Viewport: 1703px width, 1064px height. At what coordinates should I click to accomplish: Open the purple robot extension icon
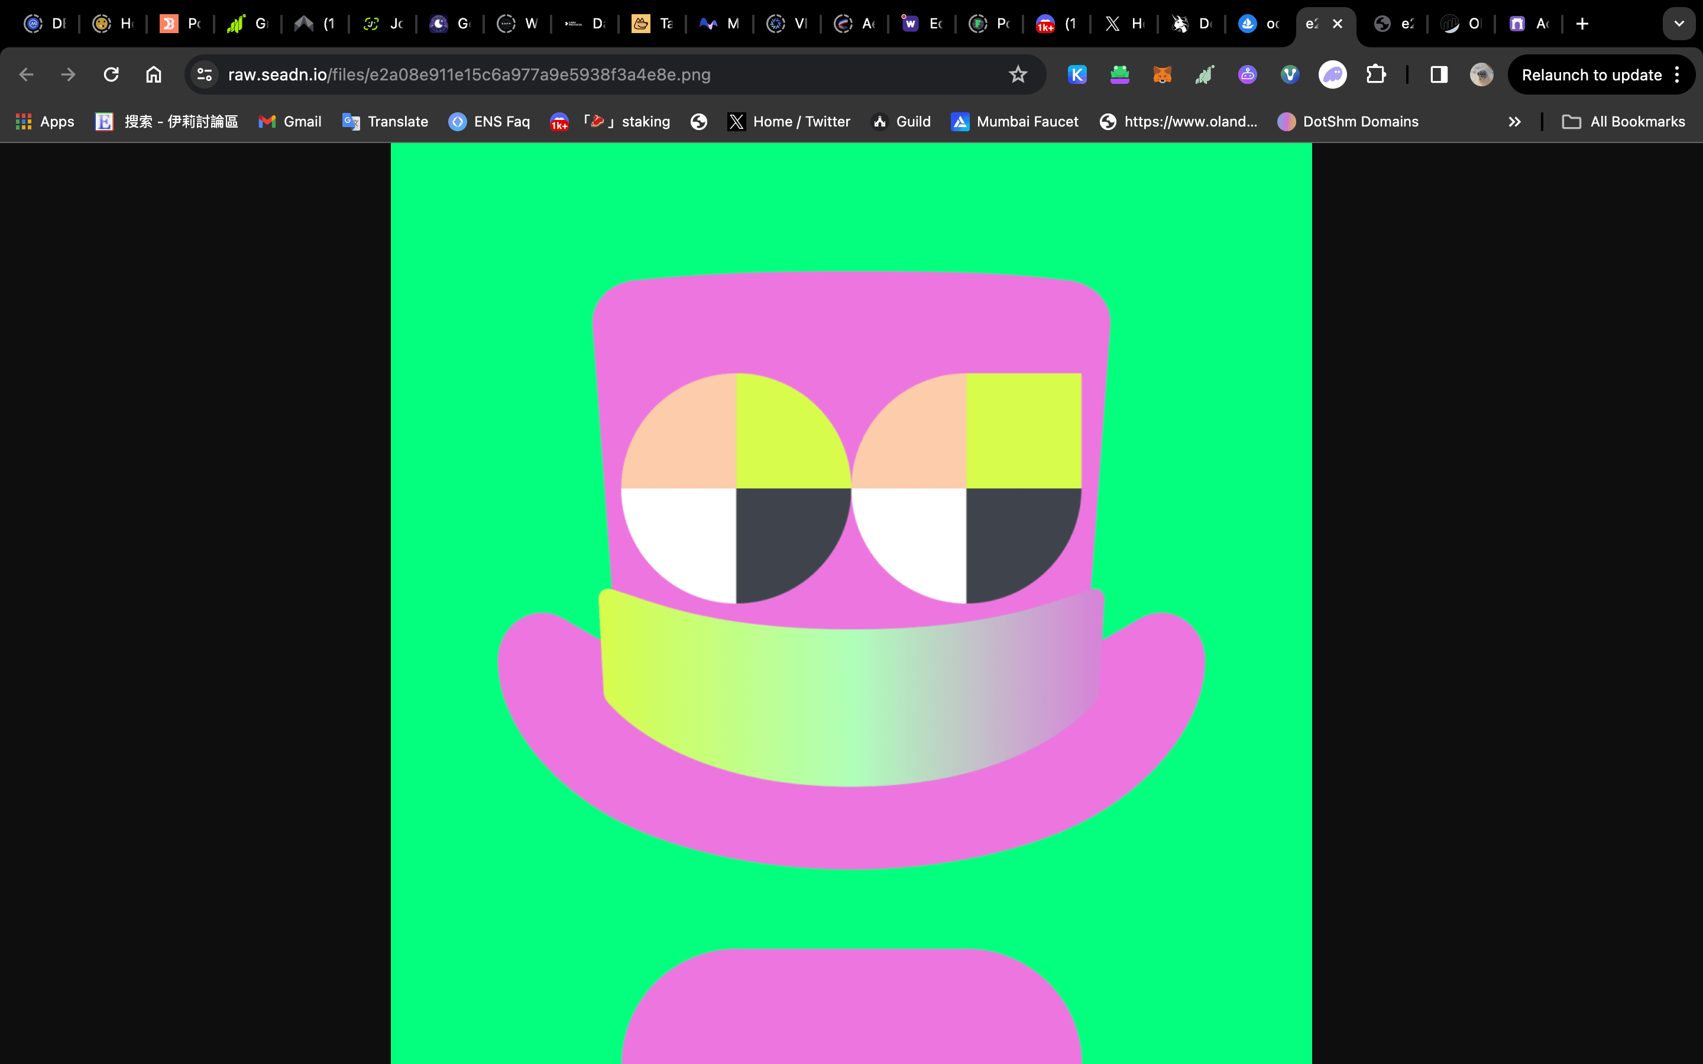coord(1247,74)
